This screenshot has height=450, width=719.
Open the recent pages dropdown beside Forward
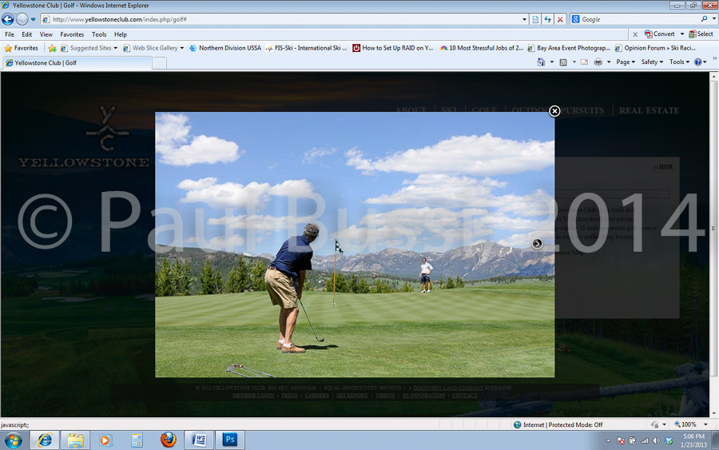point(33,20)
